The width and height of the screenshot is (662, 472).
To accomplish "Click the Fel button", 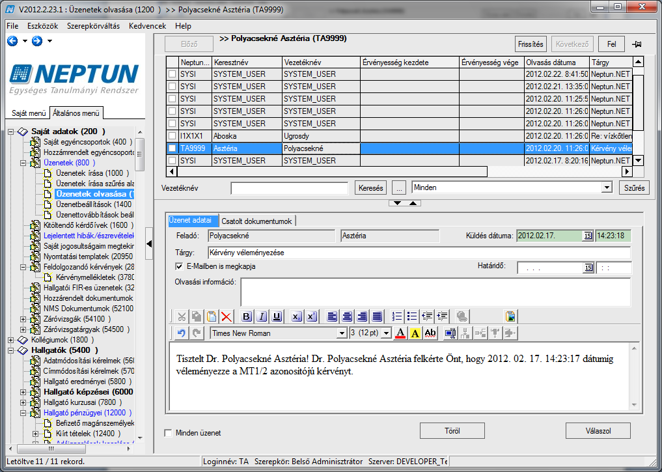I will tap(611, 44).
